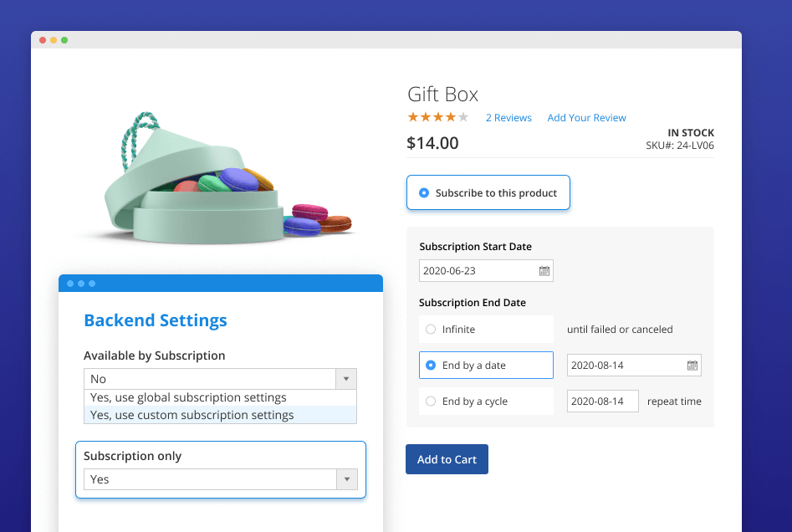Select End by a date radio button
This screenshot has width=792, height=532.
[431, 366]
